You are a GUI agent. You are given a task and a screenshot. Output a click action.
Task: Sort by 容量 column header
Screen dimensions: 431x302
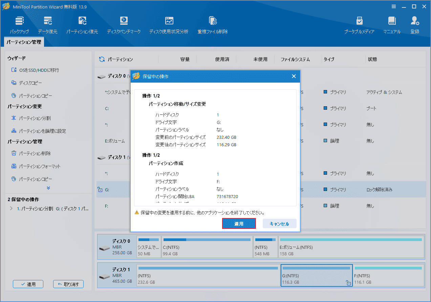point(185,59)
